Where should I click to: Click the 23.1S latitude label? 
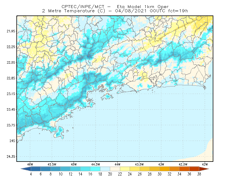[x=11, y=94]
